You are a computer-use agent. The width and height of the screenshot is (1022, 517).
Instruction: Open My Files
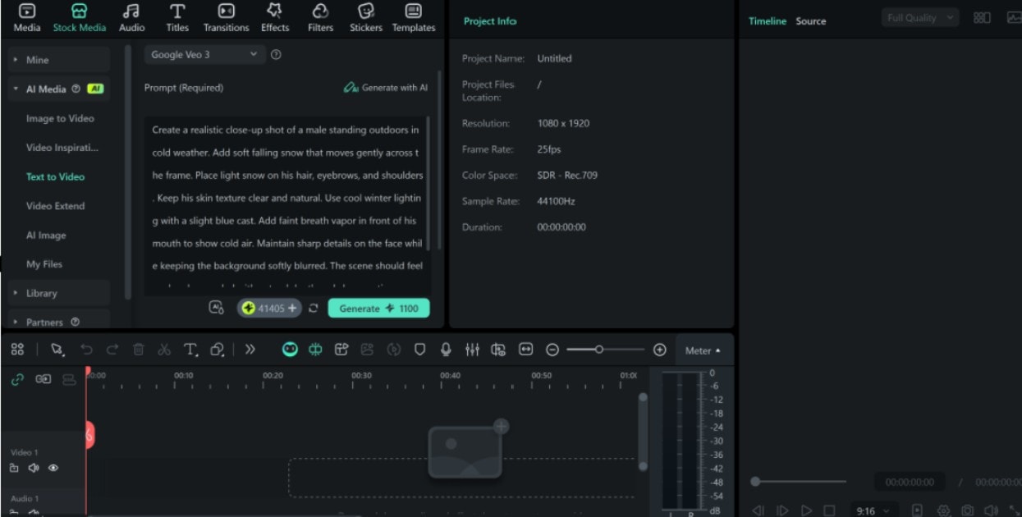coord(44,264)
